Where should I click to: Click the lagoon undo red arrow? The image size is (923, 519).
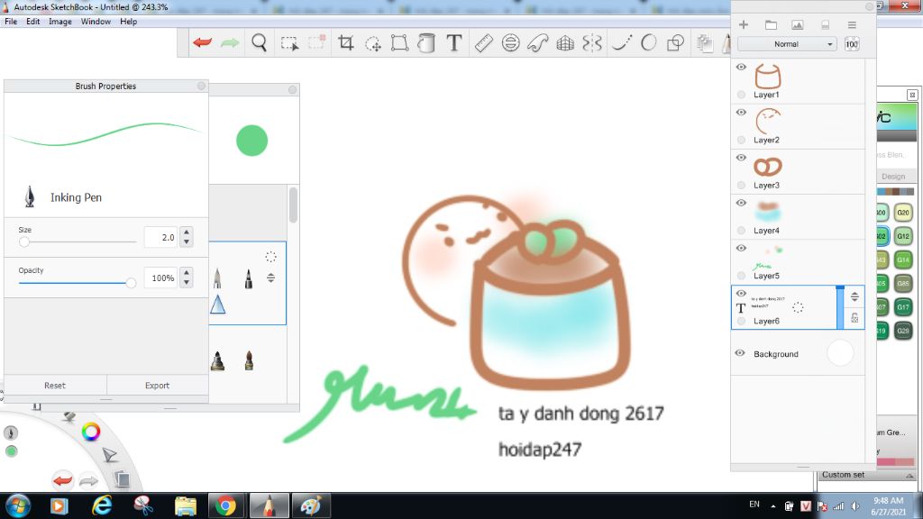(x=62, y=480)
